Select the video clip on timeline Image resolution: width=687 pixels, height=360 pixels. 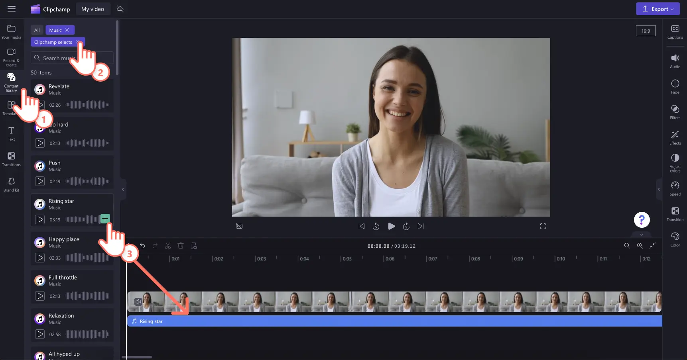(394, 301)
